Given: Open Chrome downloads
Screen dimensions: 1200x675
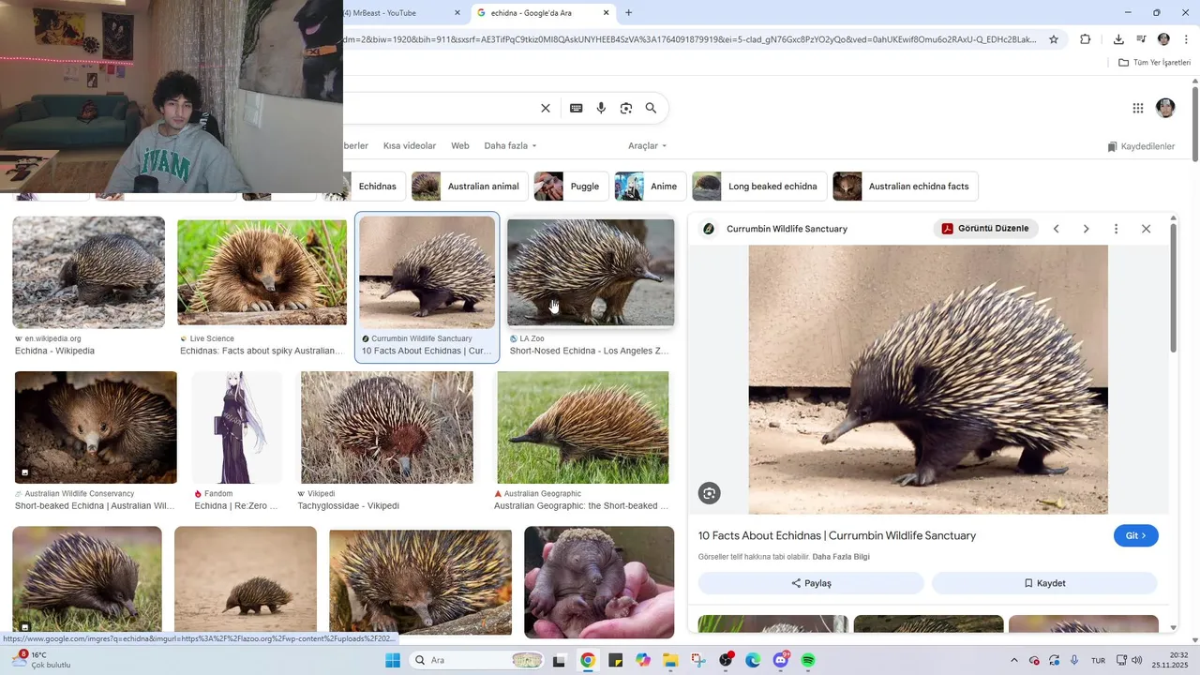Looking at the screenshot, I should point(1118,39).
